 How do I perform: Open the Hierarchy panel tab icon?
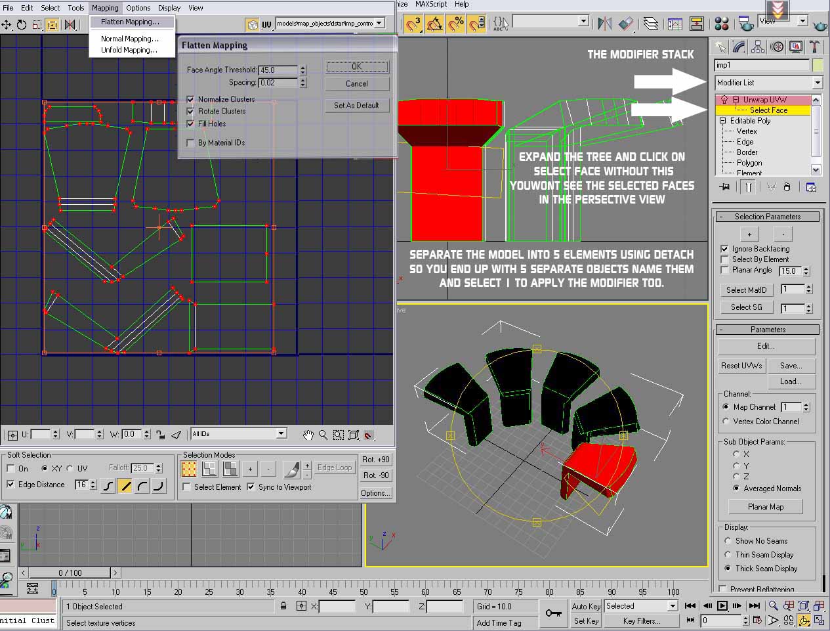(758, 47)
